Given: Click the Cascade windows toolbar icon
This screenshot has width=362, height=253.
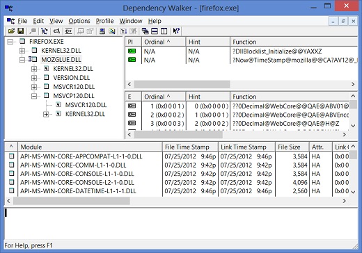Looking at the screenshot, I should (145, 31).
